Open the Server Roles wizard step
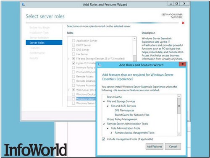This screenshot has width=210, height=158. pyautogui.click(x=44, y=43)
